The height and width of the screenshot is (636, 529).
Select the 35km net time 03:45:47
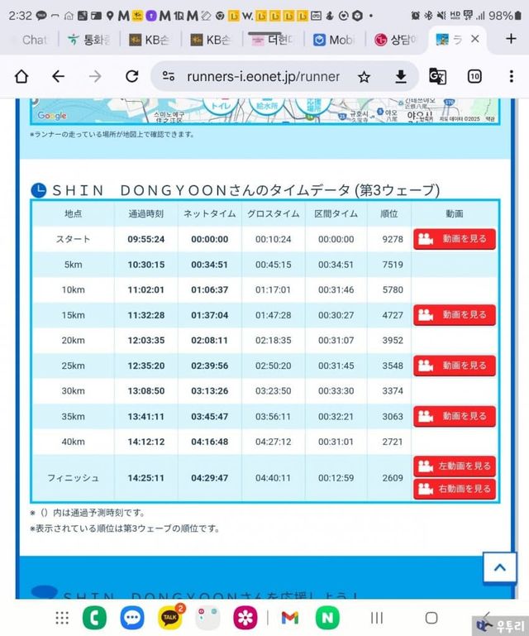[210, 417]
